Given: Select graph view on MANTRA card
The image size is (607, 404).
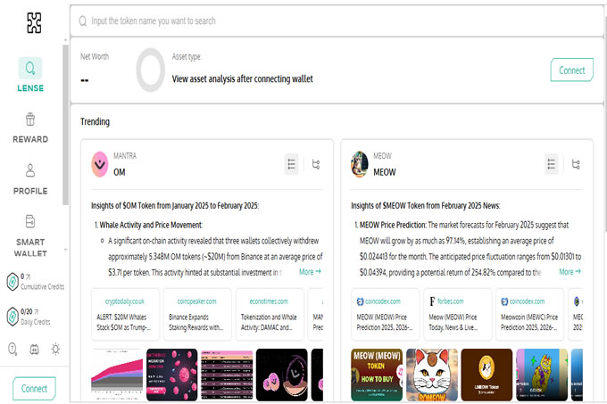Looking at the screenshot, I should click(x=316, y=164).
